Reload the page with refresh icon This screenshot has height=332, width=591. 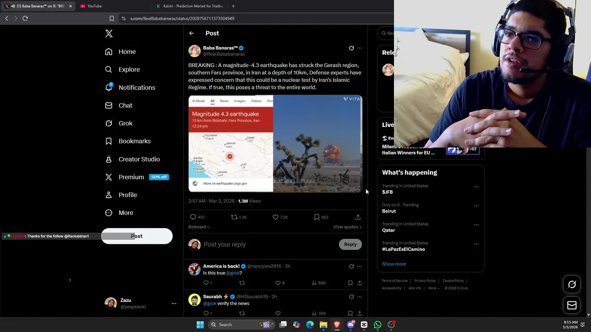pyautogui.click(x=25, y=18)
